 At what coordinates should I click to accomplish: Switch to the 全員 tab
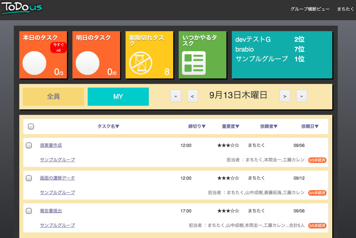[53, 97]
